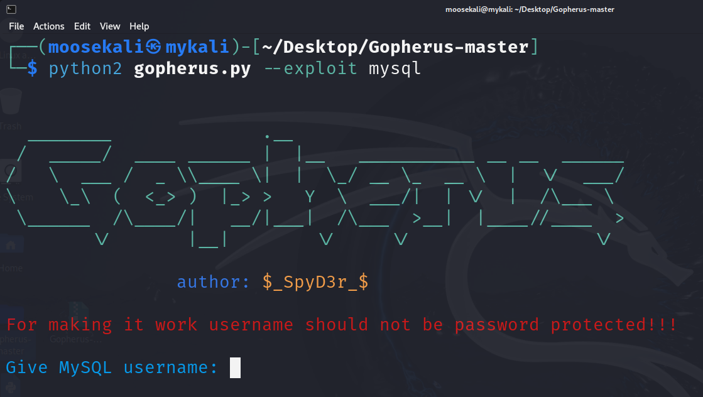The width and height of the screenshot is (703, 397).
Task: Click the window title showing Gopherus-master path
Action: pyautogui.click(x=530, y=9)
